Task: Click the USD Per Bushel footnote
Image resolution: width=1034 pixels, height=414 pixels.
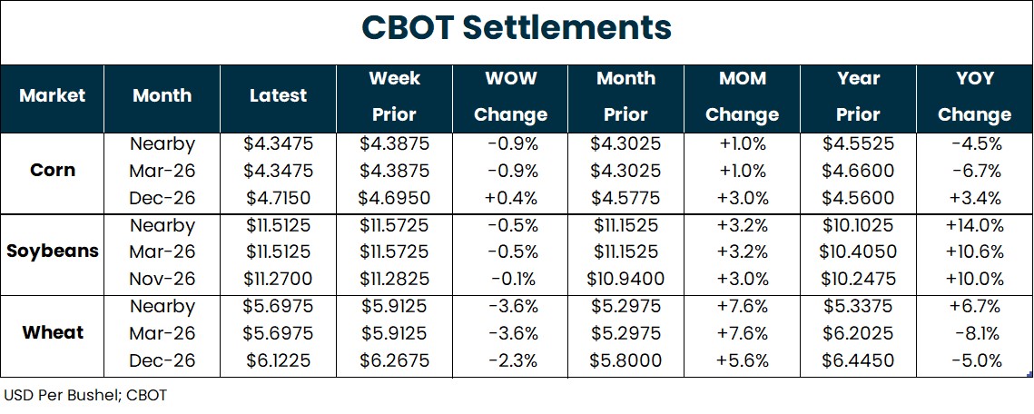Action: (x=85, y=395)
